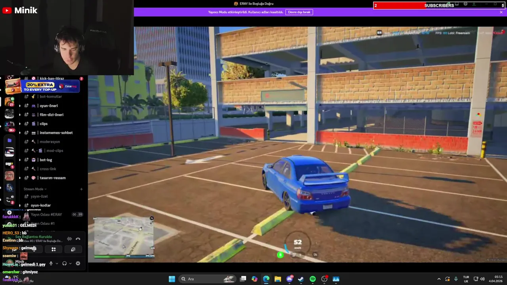Open the volume tray icon
The height and width of the screenshot is (285, 507).
click(482, 279)
